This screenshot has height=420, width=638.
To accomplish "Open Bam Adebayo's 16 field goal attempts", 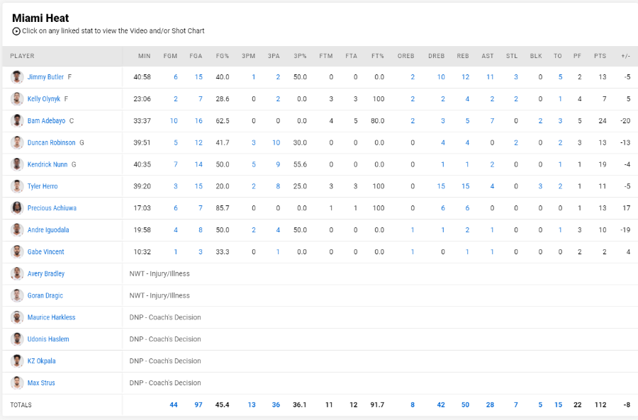I will point(198,120).
